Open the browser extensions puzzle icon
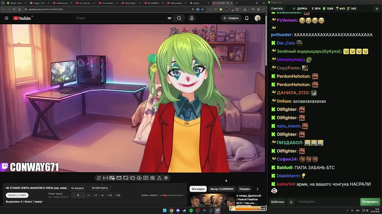Screen dimensions: 382x214 237,9
